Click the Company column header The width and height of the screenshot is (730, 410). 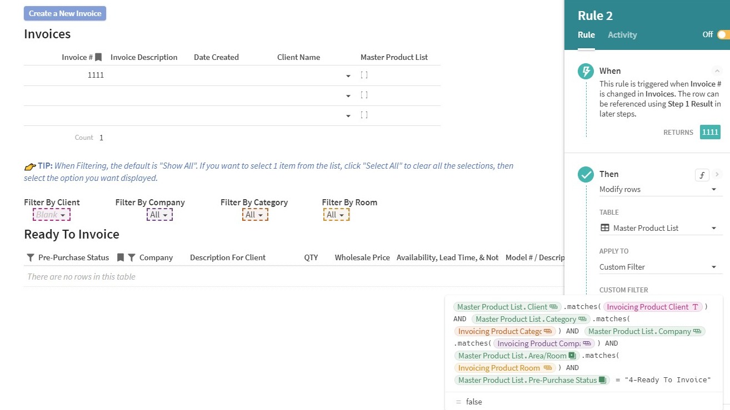[156, 257]
